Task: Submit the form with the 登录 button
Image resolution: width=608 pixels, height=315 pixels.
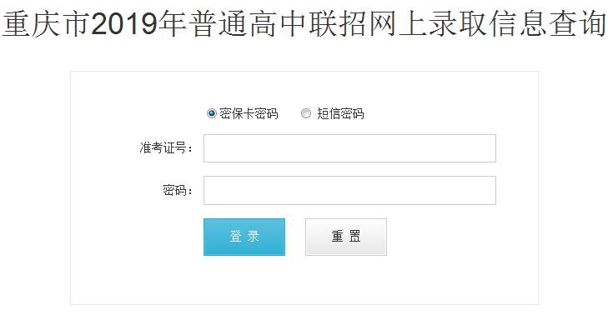Action: 244,237
